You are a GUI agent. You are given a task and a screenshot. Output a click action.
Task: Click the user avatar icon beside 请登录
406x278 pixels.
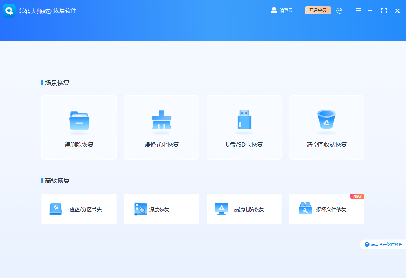point(273,10)
